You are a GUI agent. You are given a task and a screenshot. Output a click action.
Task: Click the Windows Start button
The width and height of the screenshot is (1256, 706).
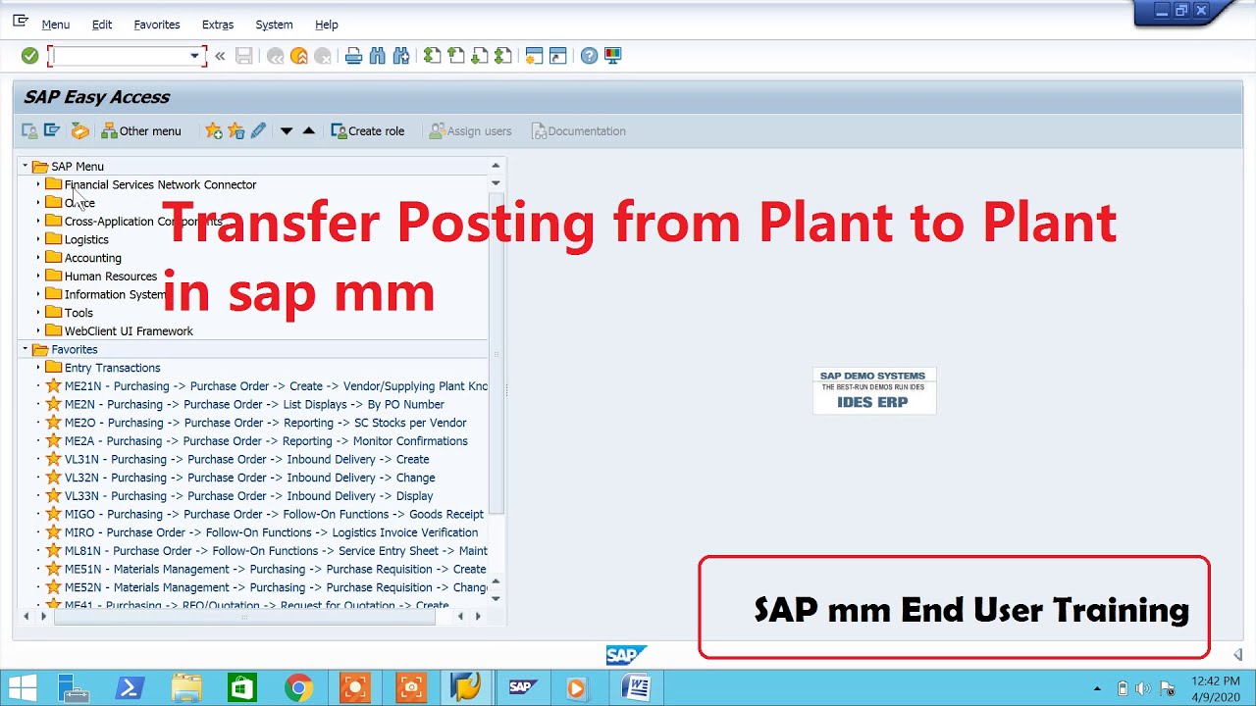23,687
